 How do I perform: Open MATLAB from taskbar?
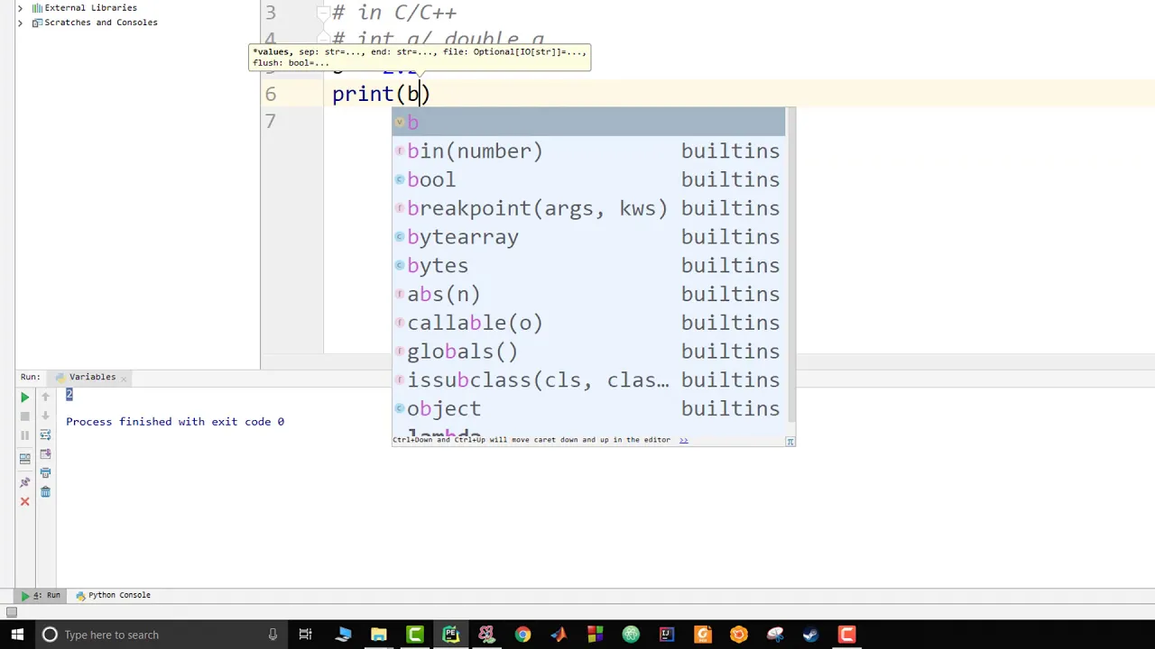(559, 635)
